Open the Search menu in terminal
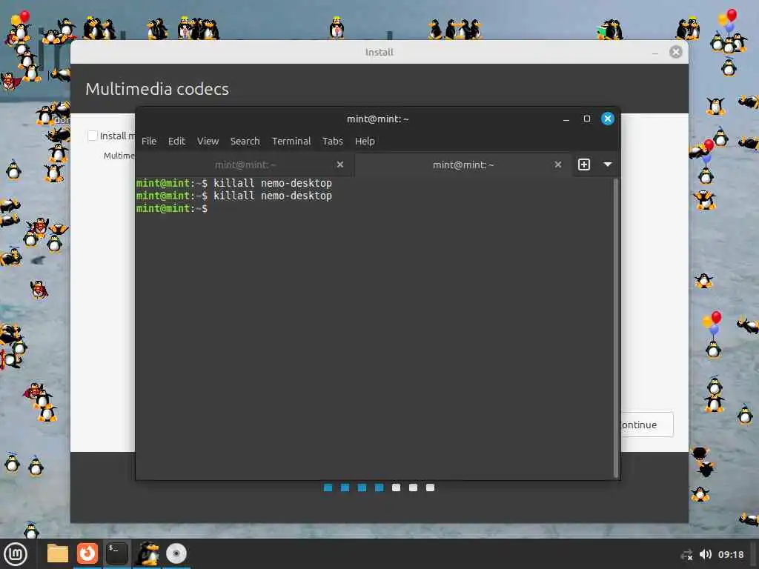The image size is (759, 569). click(245, 142)
